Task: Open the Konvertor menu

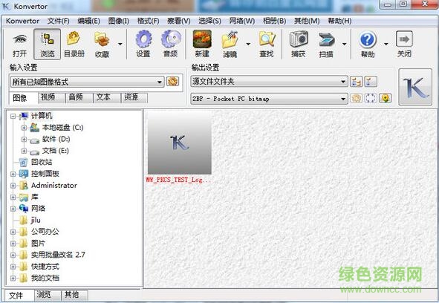Action: point(22,21)
